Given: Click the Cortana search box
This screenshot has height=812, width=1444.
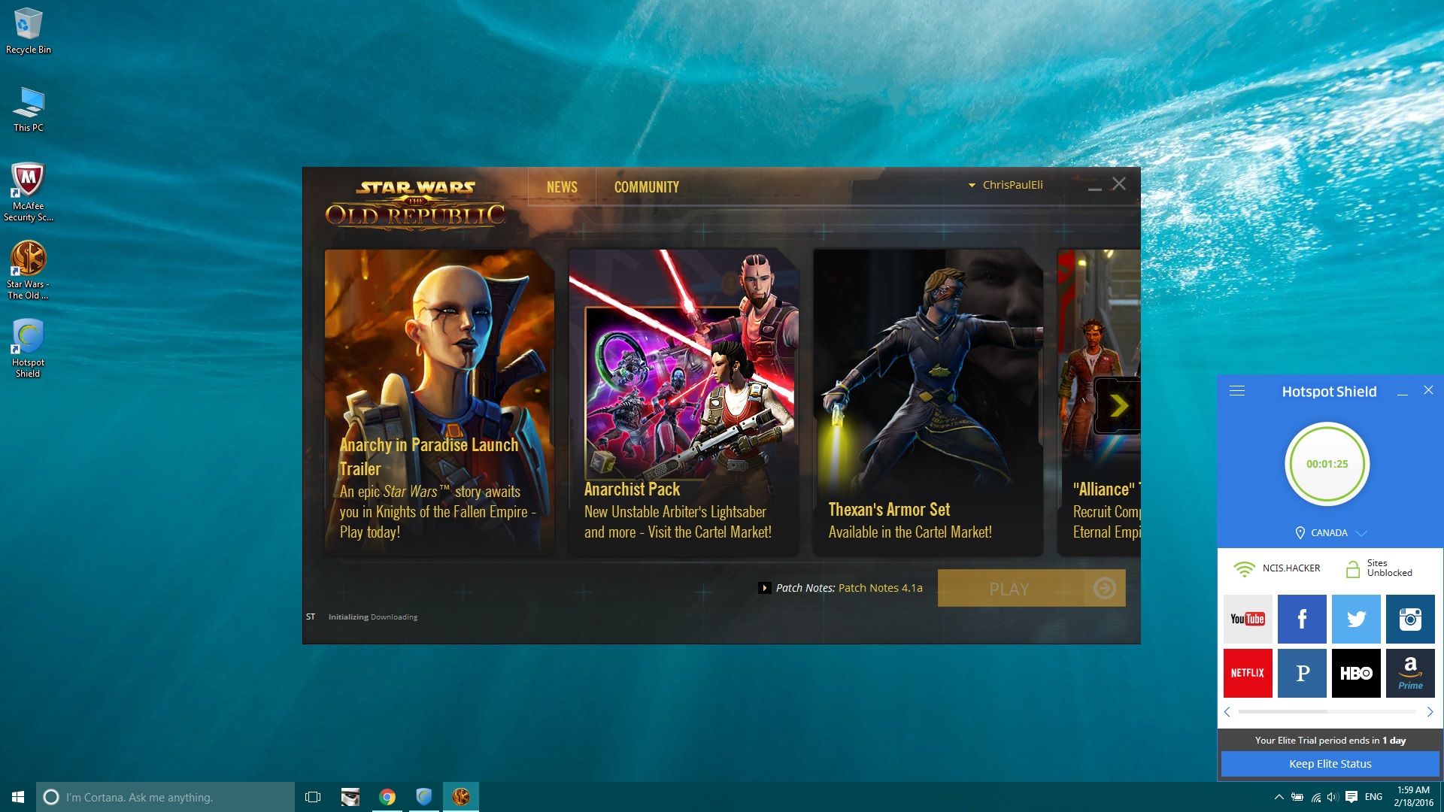Looking at the screenshot, I should coord(165,797).
